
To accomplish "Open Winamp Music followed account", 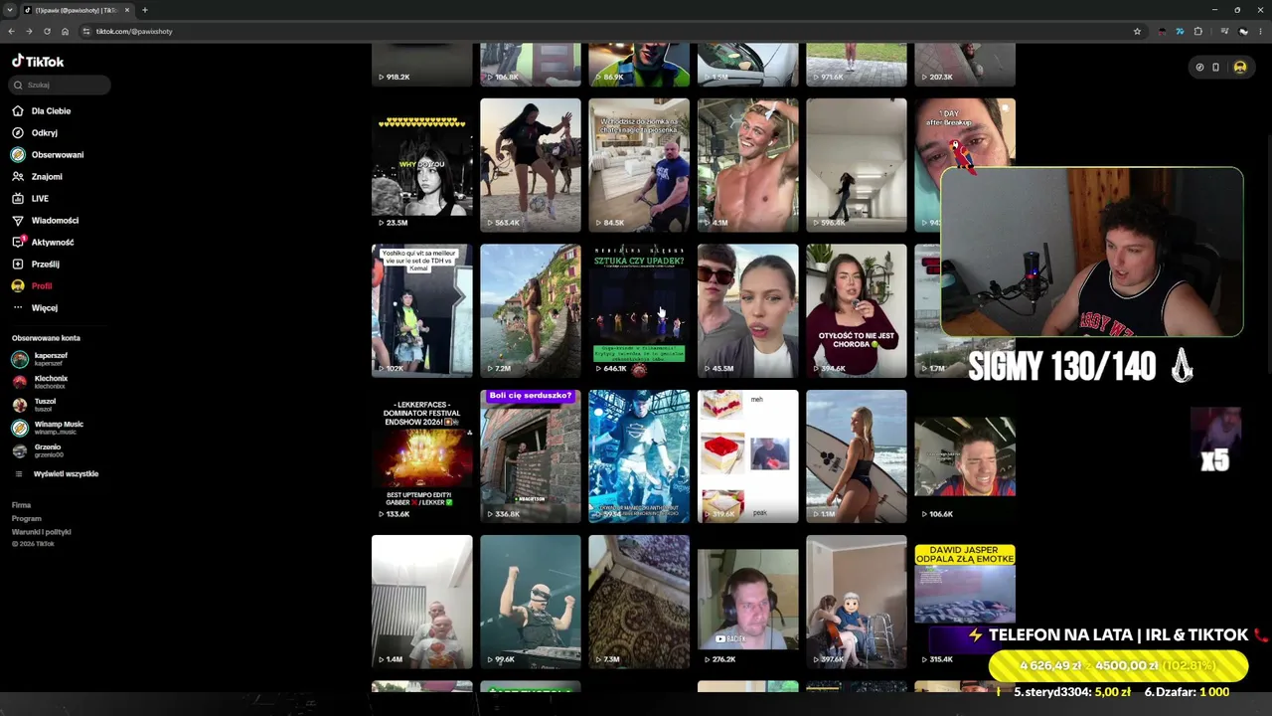I will (x=48, y=428).
